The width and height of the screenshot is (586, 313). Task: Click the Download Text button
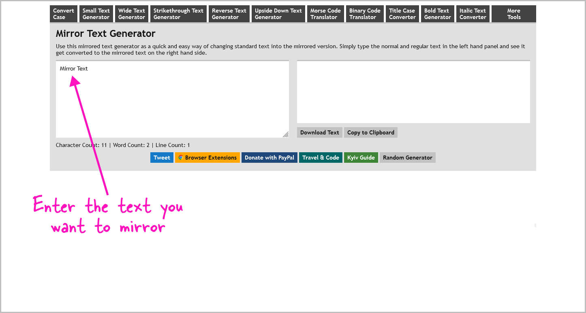(319, 132)
